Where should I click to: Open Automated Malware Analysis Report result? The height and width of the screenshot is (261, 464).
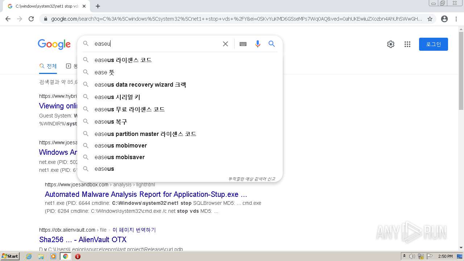[146, 194]
